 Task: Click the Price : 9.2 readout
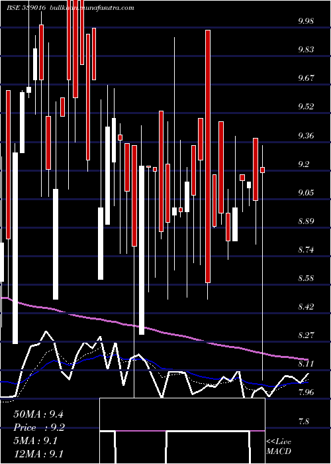click(x=39, y=428)
